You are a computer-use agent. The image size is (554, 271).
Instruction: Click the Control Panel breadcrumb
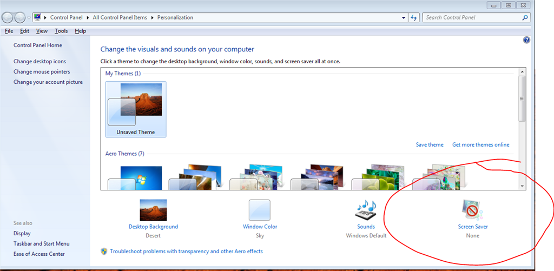[x=67, y=17]
